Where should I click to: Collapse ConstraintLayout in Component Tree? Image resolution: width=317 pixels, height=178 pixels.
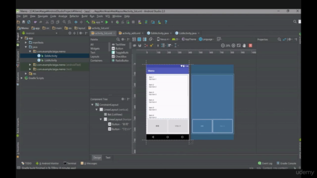coord(93,105)
